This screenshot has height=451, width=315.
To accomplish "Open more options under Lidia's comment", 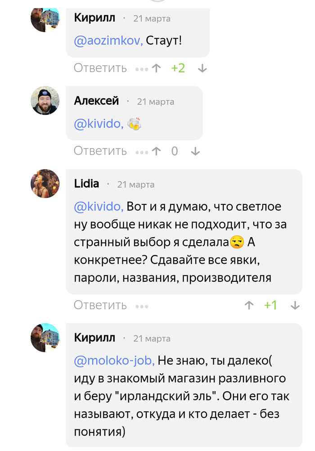I will click(141, 306).
